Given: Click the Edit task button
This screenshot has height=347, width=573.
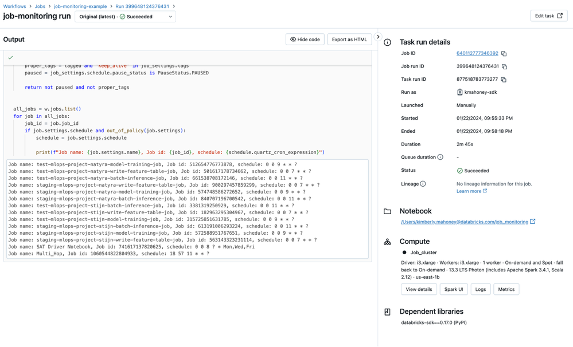Looking at the screenshot, I should 548,16.
